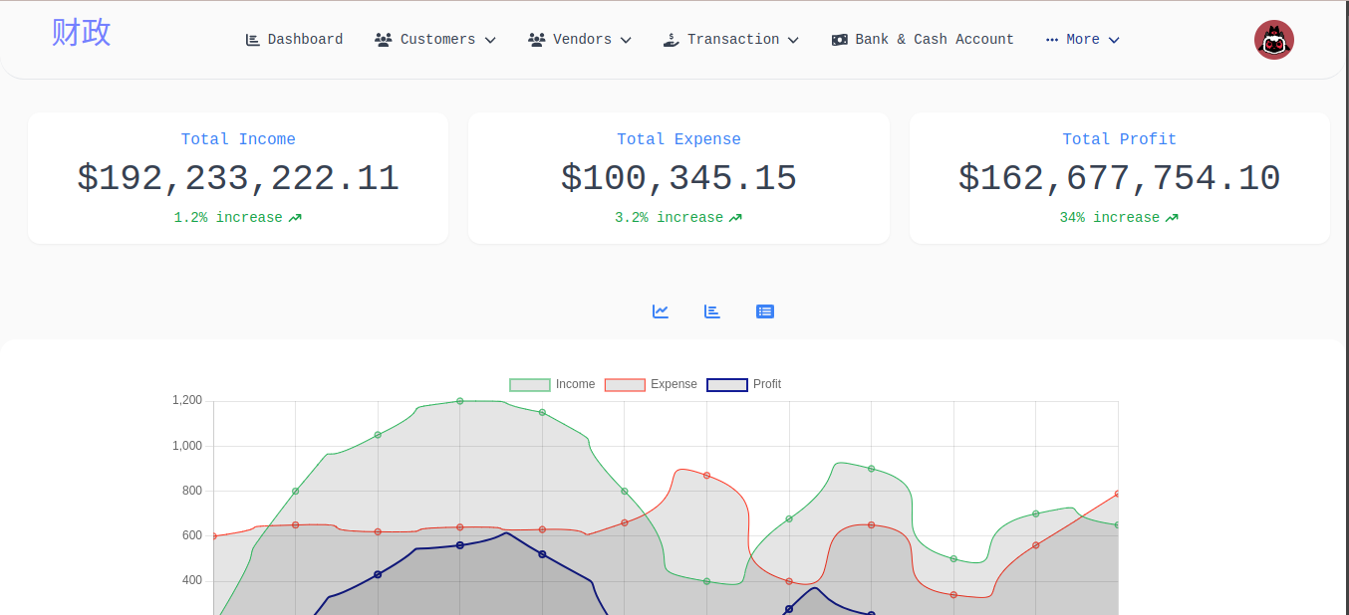
Task: Click the 财政 logo link
Action: (x=82, y=33)
